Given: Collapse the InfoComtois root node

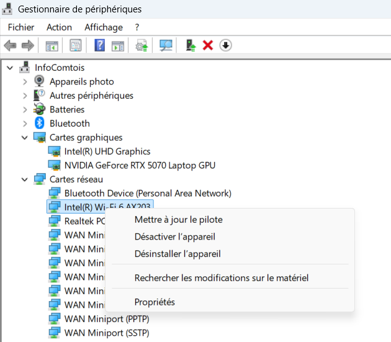Looking at the screenshot, I should click(10, 68).
